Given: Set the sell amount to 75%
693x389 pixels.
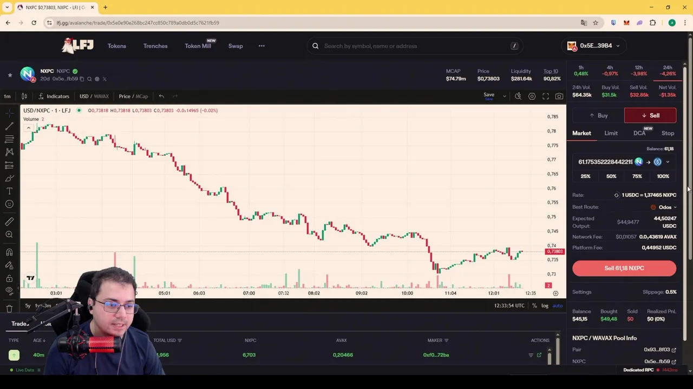Looking at the screenshot, I should coord(637,176).
